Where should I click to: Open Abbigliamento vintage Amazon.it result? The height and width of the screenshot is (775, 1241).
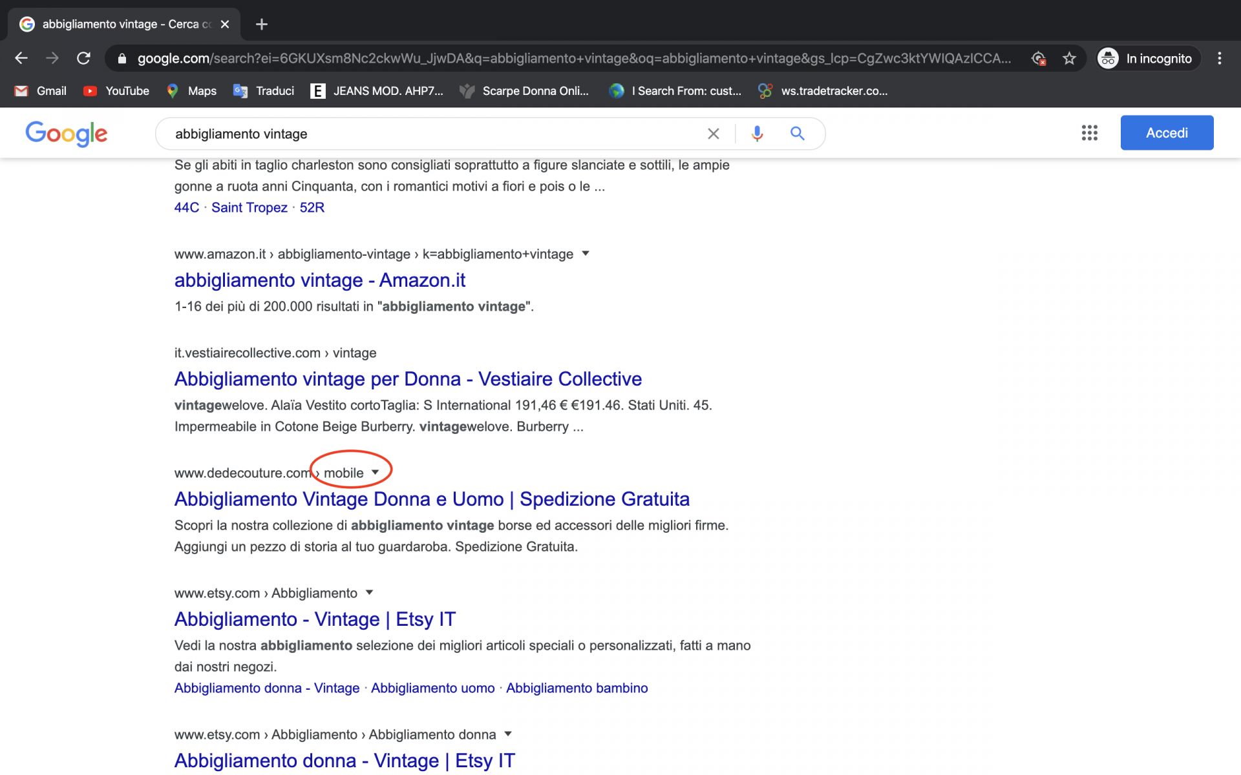click(x=319, y=280)
